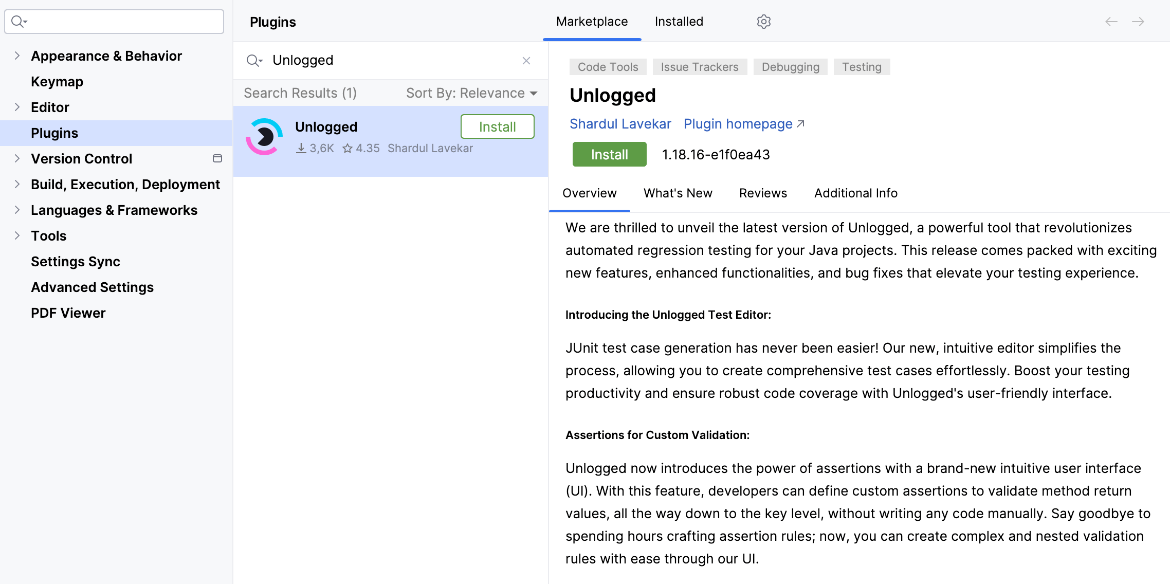The image size is (1170, 584).
Task: Click the plugin search magnifier icon
Action: [x=253, y=61]
